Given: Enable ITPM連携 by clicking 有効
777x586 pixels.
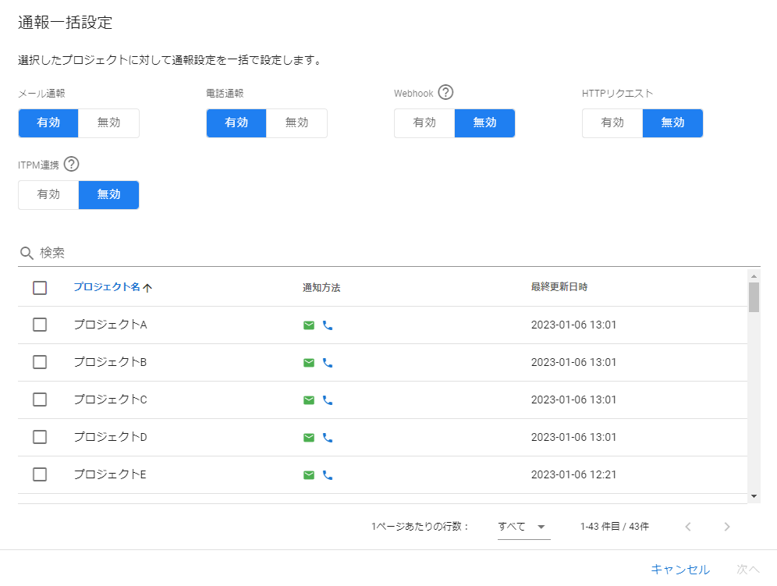Looking at the screenshot, I should point(48,195).
